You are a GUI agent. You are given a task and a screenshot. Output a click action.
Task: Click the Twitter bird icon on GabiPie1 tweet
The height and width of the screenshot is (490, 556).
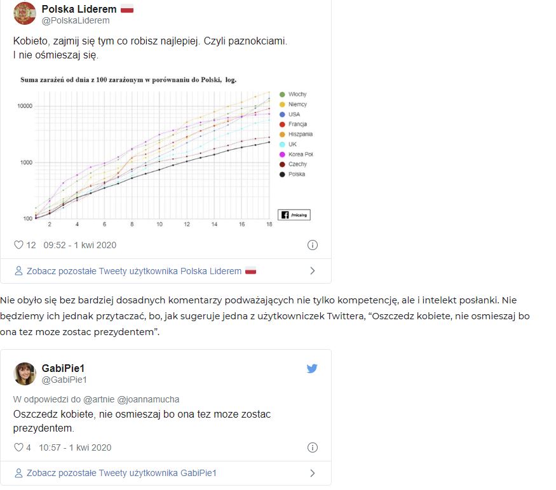pyautogui.click(x=312, y=369)
